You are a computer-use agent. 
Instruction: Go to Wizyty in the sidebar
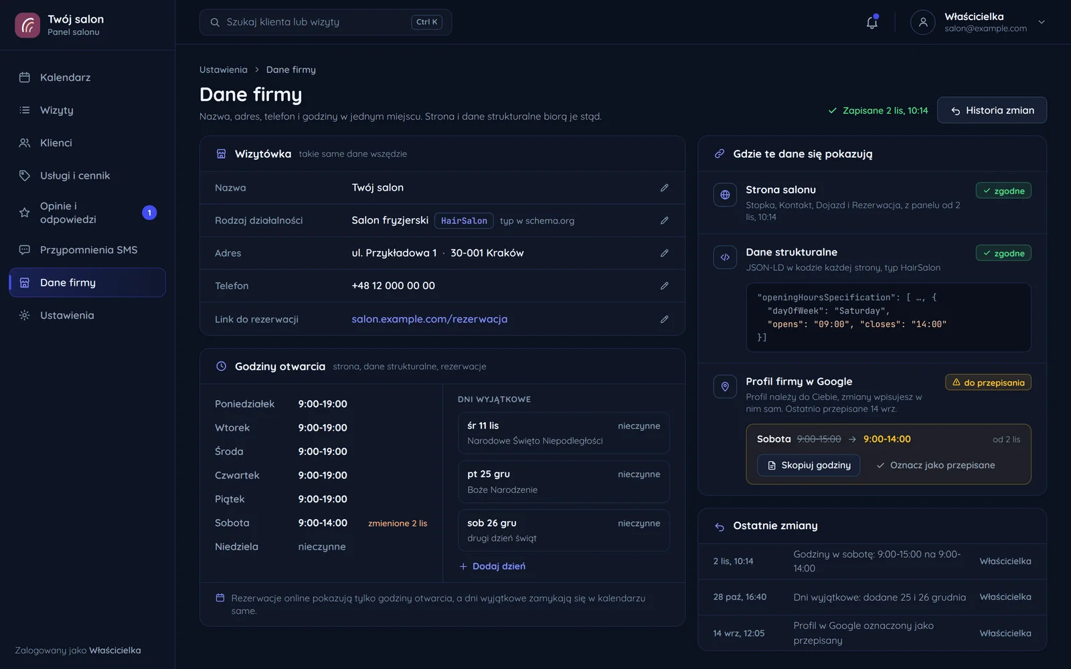[87, 110]
